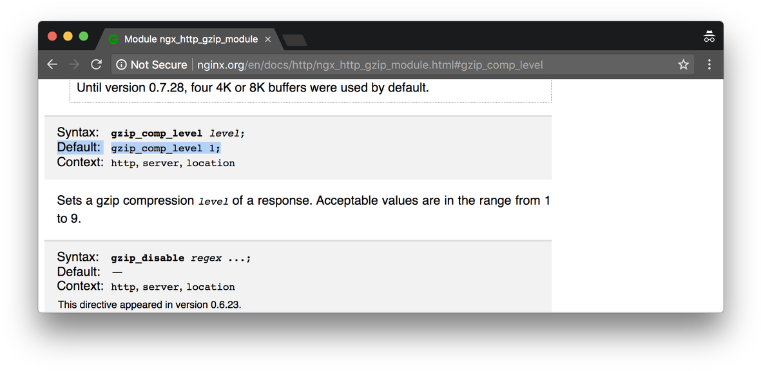
Task: Reload the nginx documentation page
Action: pyautogui.click(x=97, y=64)
